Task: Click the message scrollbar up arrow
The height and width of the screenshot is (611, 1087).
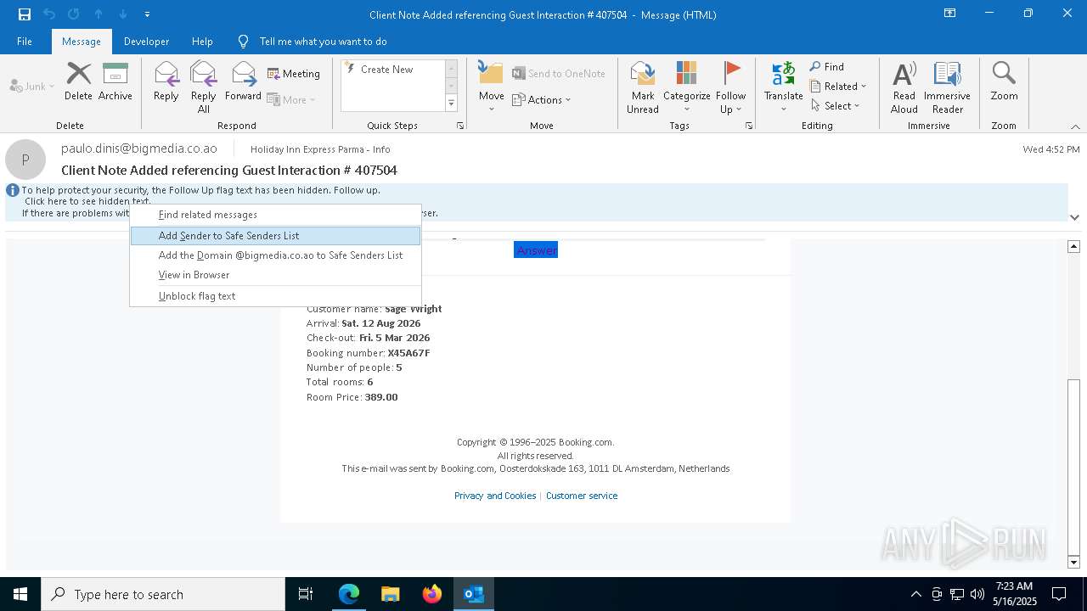Action: tap(1073, 247)
